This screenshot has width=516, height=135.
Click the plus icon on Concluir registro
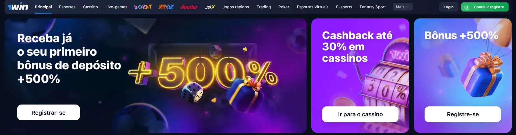tap(467, 7)
